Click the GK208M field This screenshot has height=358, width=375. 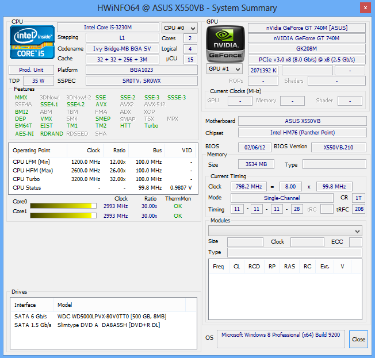(x=307, y=48)
